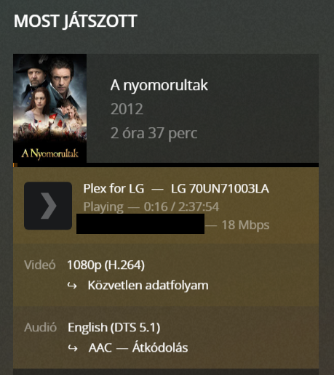Click LG 70UN71003LA device name

(x=220, y=188)
